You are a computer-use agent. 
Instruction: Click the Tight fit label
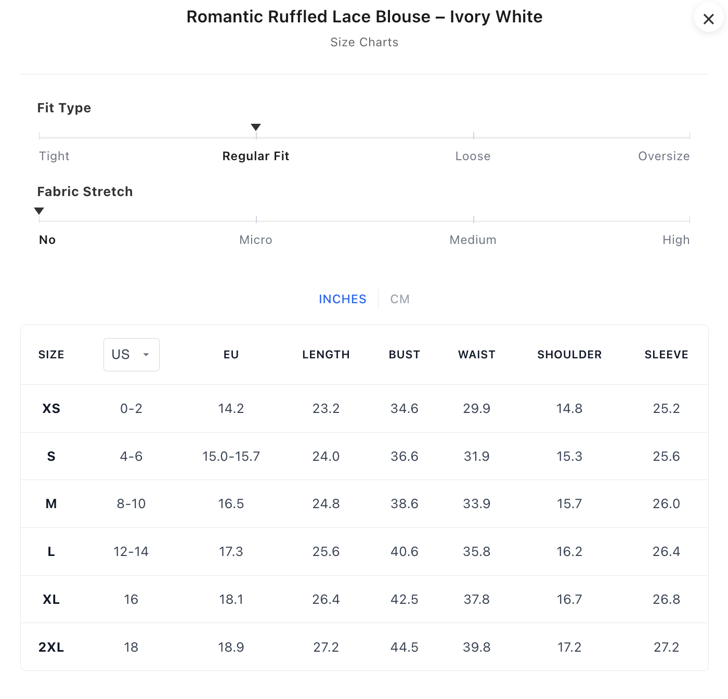(54, 156)
